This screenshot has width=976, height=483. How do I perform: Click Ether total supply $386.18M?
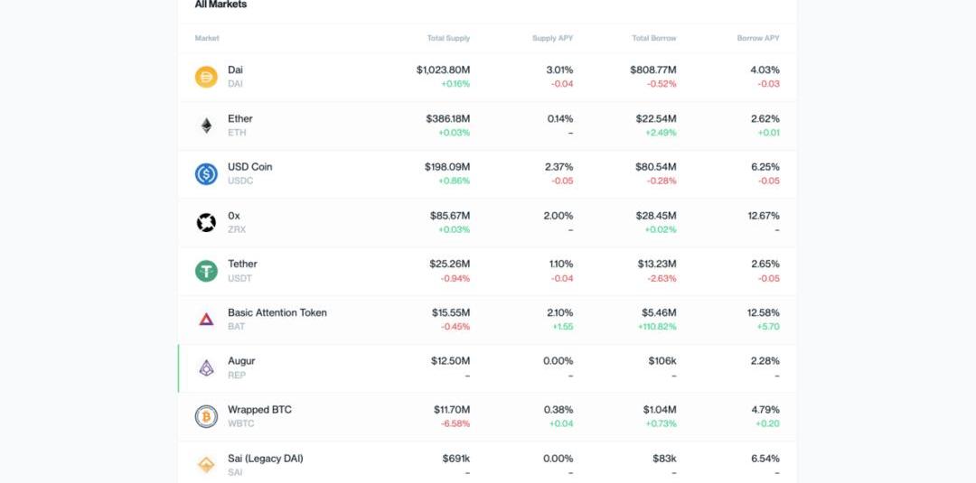tap(448, 119)
